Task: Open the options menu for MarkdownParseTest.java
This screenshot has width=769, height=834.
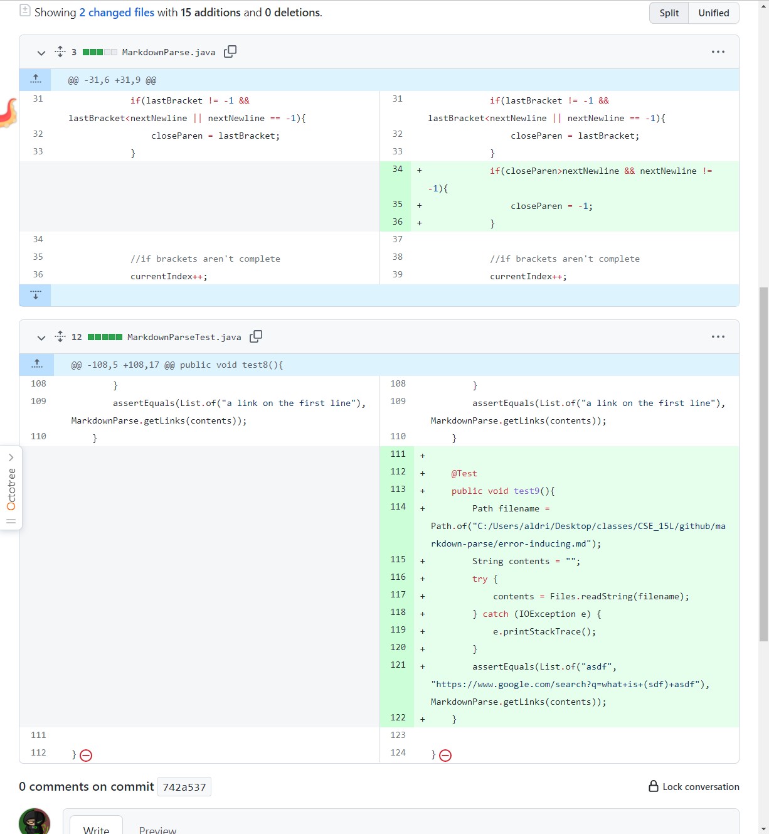Action: click(x=718, y=336)
